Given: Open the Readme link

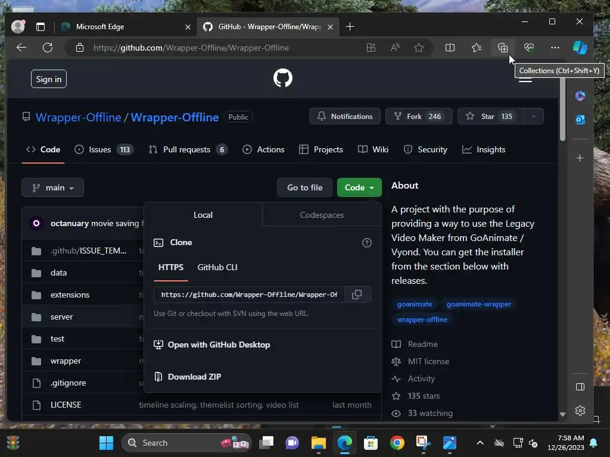Looking at the screenshot, I should coord(422,345).
